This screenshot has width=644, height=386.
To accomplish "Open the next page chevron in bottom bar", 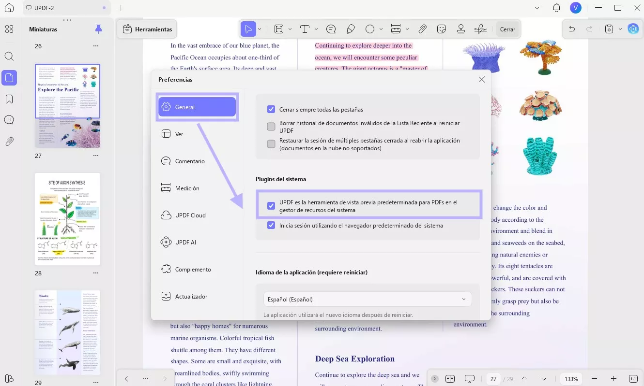I will coord(544,379).
